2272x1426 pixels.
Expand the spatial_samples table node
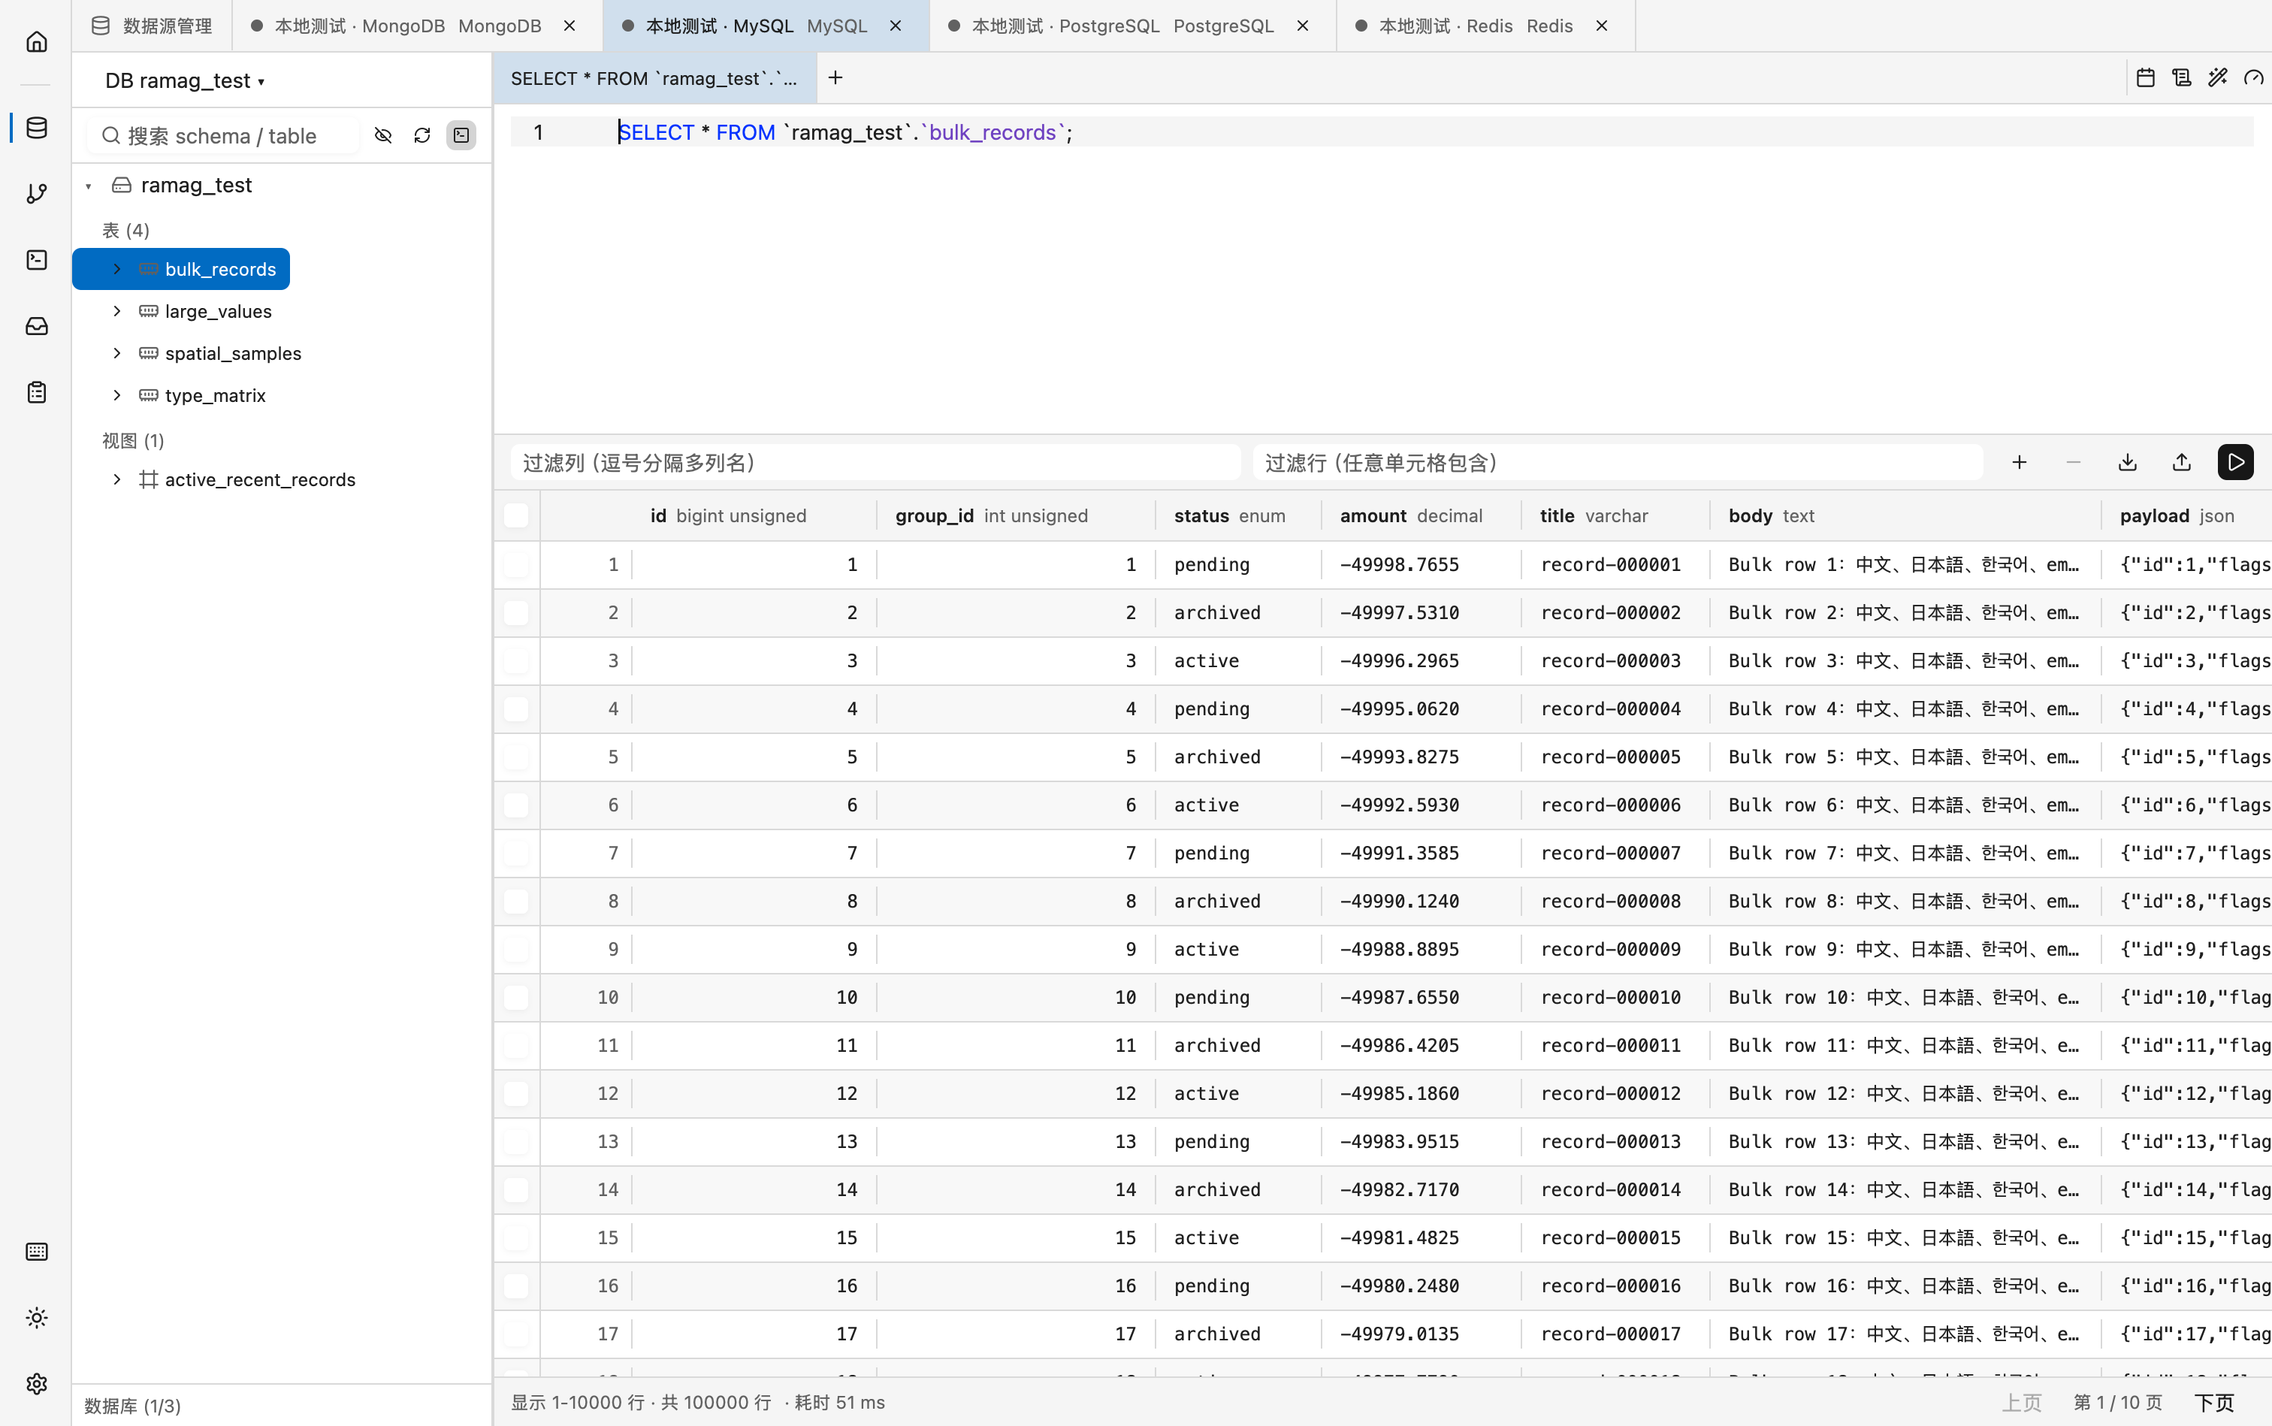coord(117,352)
